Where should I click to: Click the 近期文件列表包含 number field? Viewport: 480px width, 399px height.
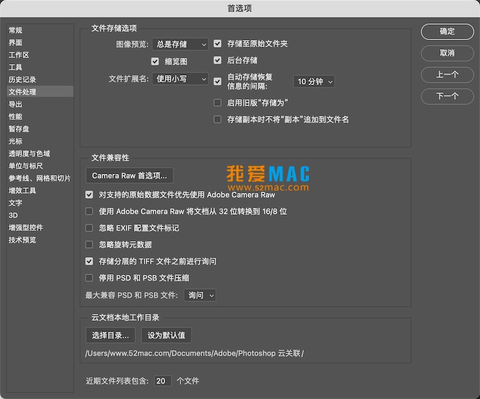click(162, 381)
